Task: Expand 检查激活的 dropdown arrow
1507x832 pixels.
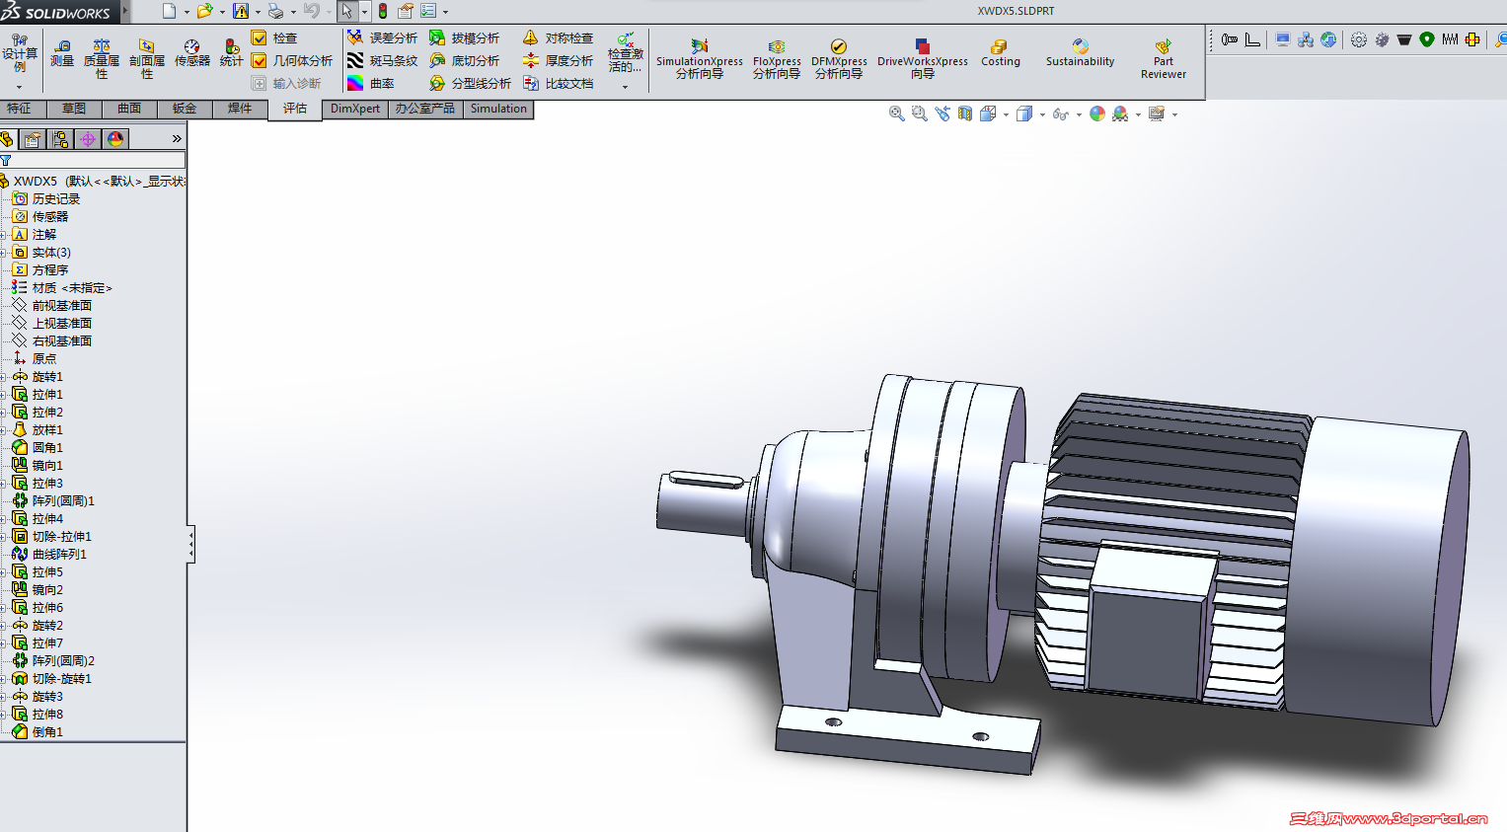Action: pos(625,87)
